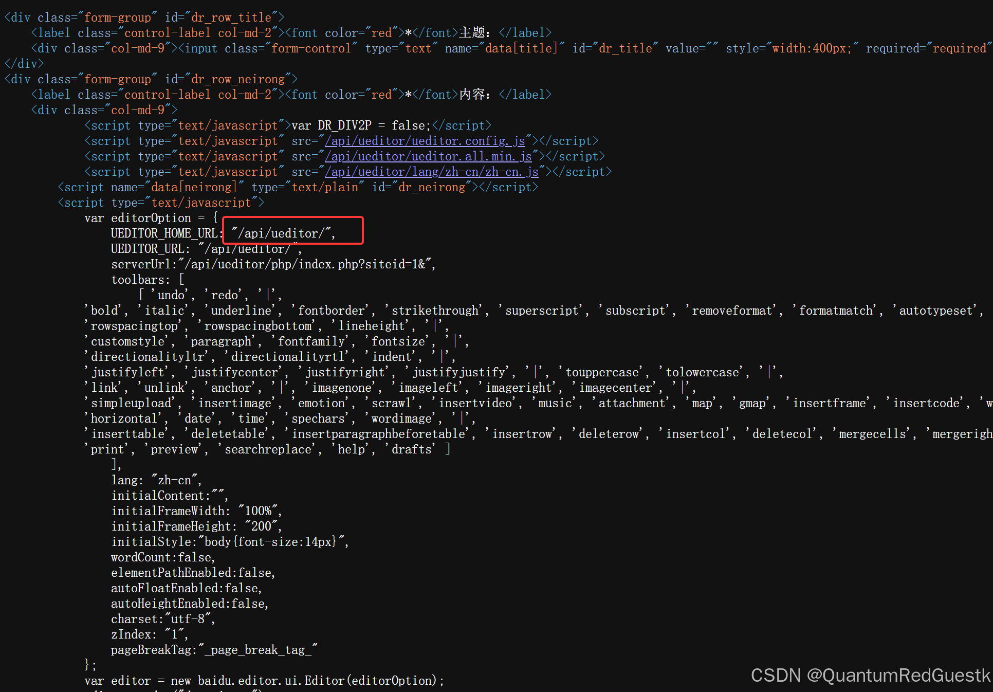Click the charset "utf-8" value
Viewport: 993px width, 692px height.
pyautogui.click(x=188, y=619)
